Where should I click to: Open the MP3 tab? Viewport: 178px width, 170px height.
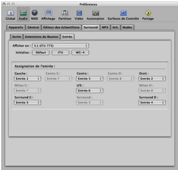click(x=105, y=27)
